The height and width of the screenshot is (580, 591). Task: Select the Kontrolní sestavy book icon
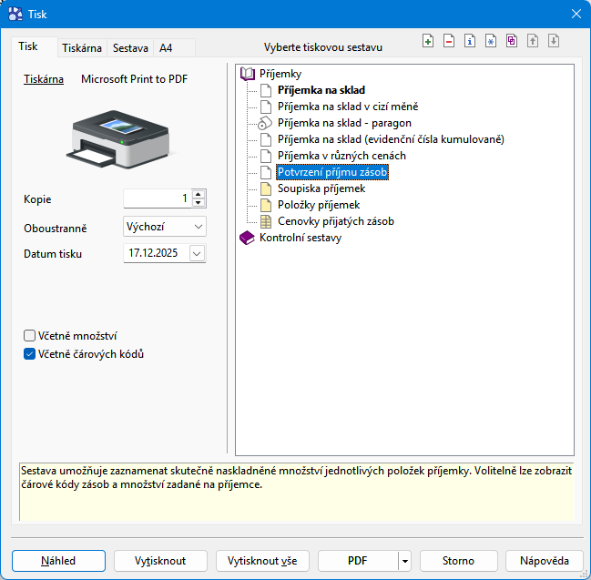pyautogui.click(x=247, y=239)
